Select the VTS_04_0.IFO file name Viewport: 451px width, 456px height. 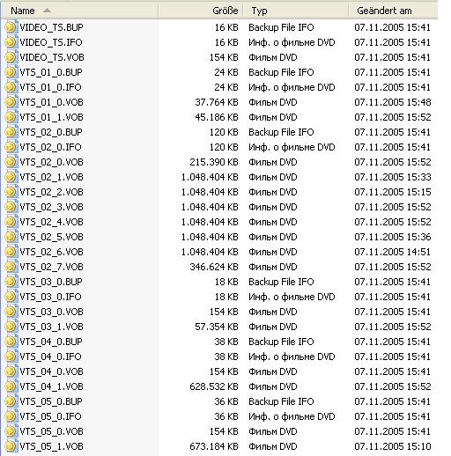click(x=50, y=357)
